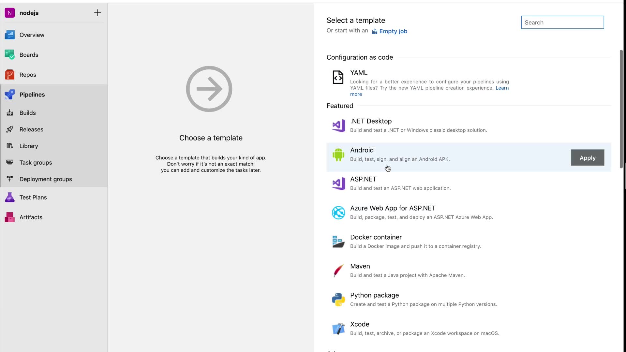Click the Boards icon in sidebar
626x352 pixels.
pos(10,55)
